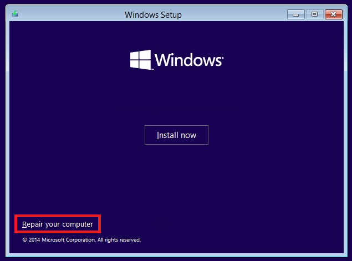352x261 pixels.
Task: Close the Windows Setup window
Action: (334, 14)
